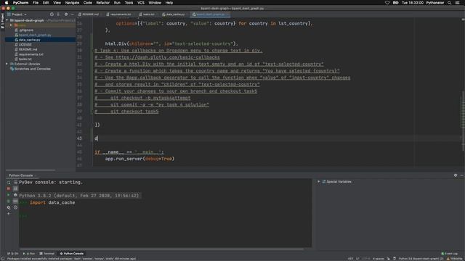Collapse the project root folder in the tree
The width and height of the screenshot is (465, 261).
7,20
